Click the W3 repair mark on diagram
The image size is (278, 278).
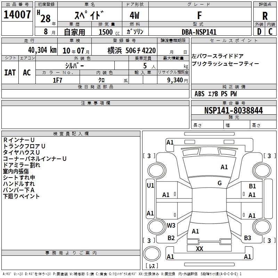coord(171,225)
